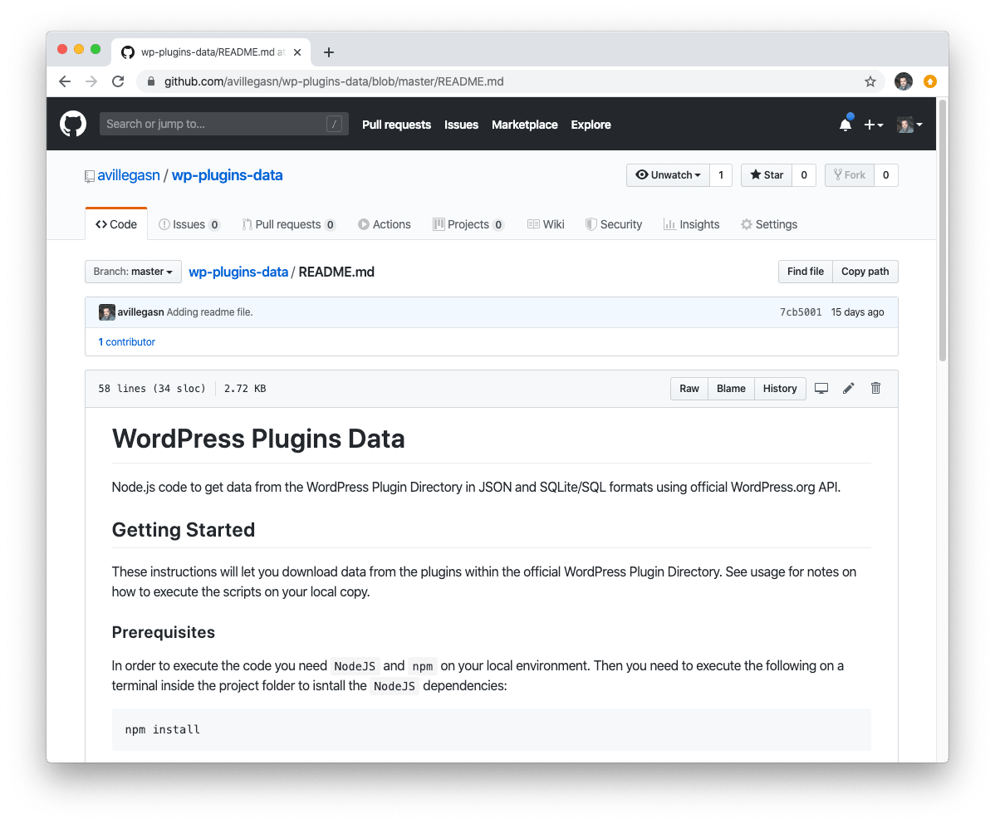Edit README.md with the pencil icon

tap(848, 388)
